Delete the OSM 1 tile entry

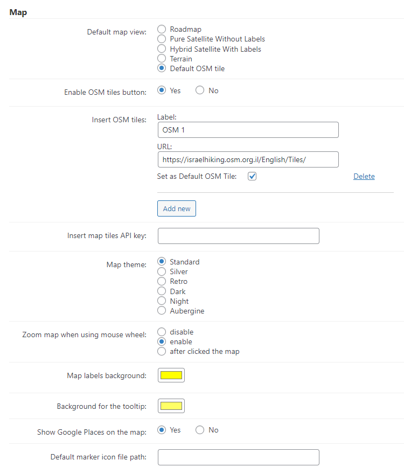click(x=364, y=176)
